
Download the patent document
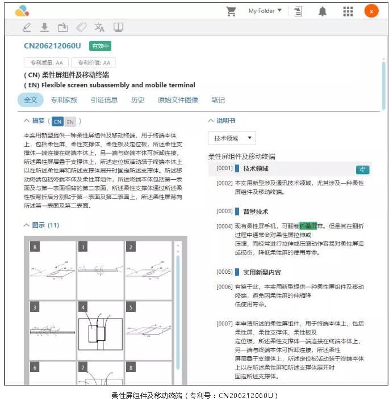pyautogui.click(x=45, y=27)
